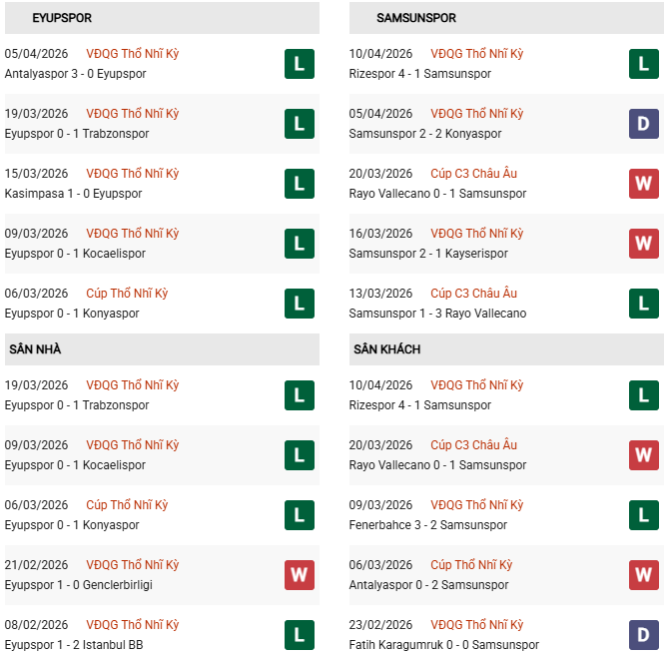Select the SAMSUNSPOR section header
Image resolution: width=665 pixels, height=659 pixels.
coord(416,18)
